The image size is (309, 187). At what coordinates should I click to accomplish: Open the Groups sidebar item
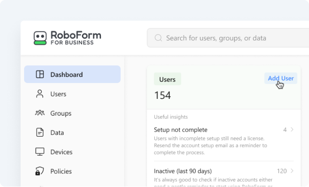[x=73, y=113]
